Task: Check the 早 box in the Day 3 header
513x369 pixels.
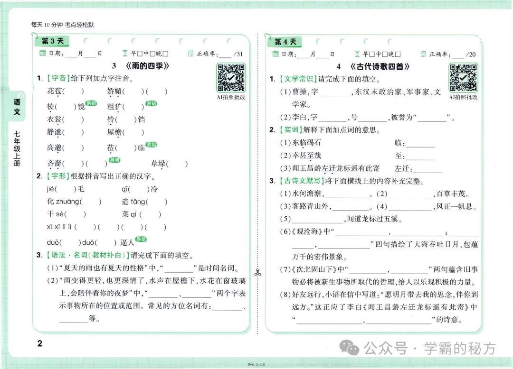Action: coord(140,54)
